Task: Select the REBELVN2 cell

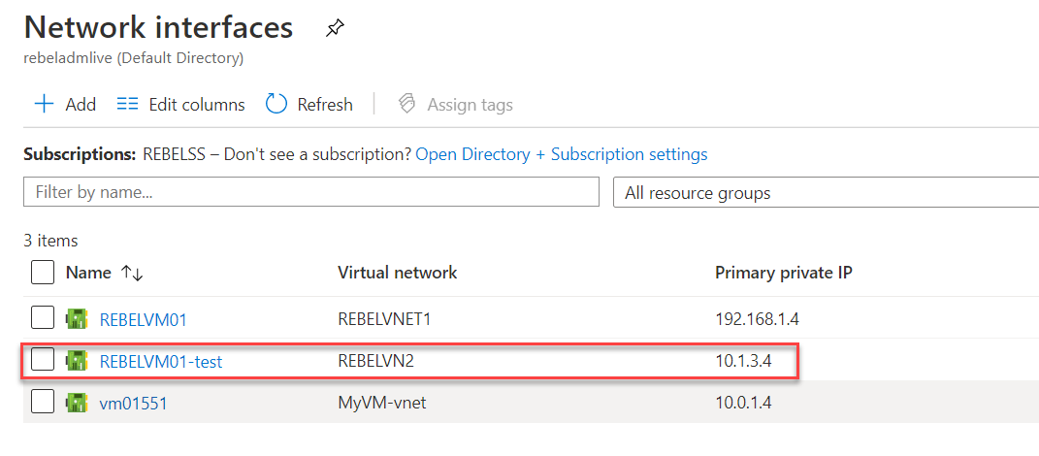Action: (x=375, y=361)
